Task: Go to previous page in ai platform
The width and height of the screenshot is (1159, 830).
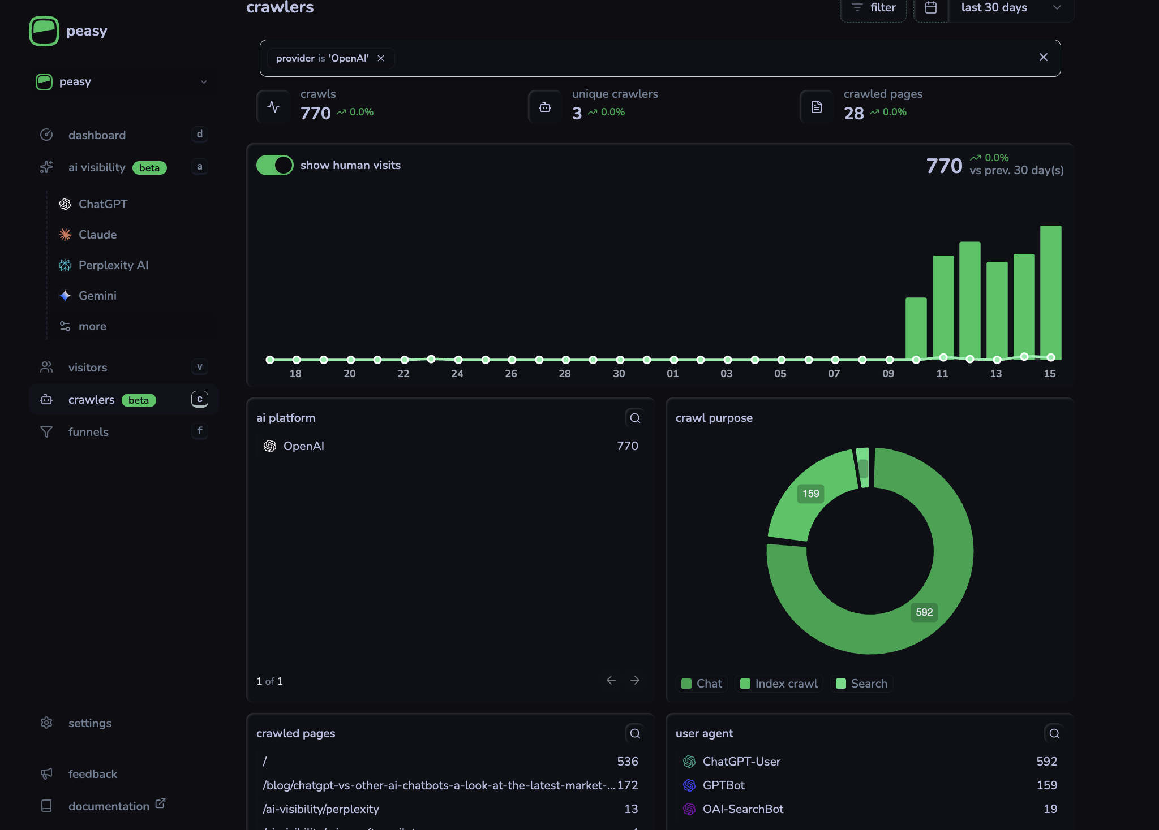Action: click(611, 680)
